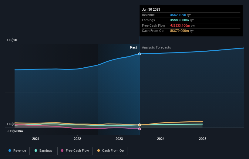Click the Jun 30 2023 tooltip date
The image size is (249, 159).
(x=151, y=9)
